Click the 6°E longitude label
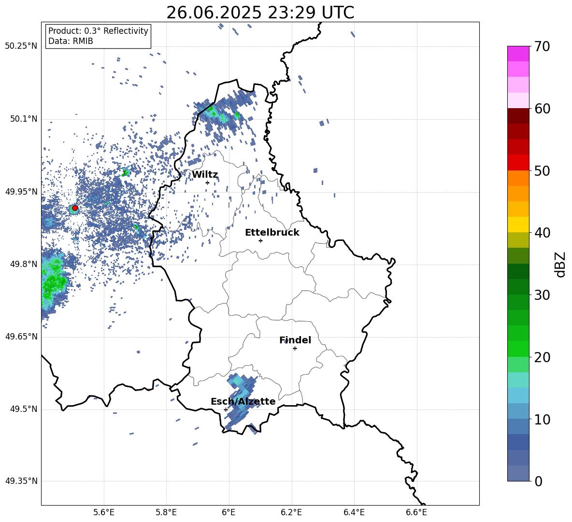 point(229,512)
